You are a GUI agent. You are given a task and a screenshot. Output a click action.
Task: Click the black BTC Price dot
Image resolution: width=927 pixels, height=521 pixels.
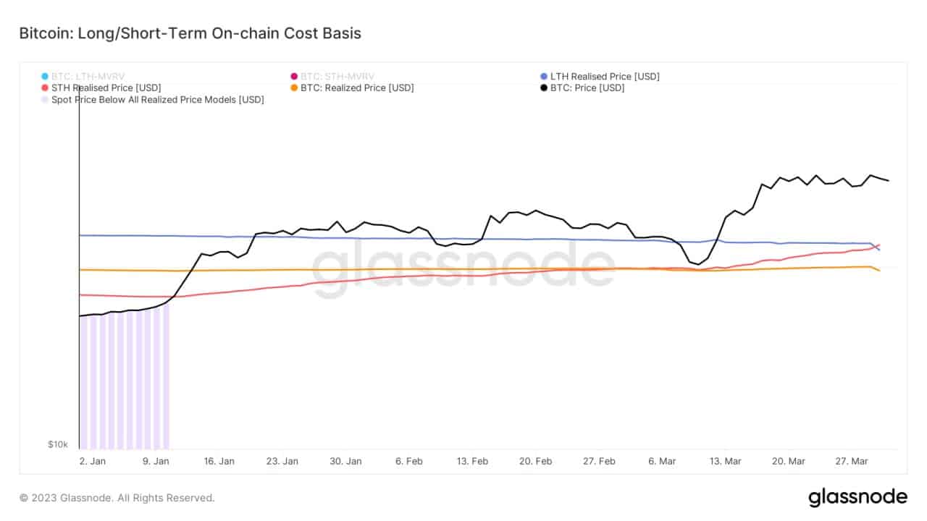coord(543,88)
